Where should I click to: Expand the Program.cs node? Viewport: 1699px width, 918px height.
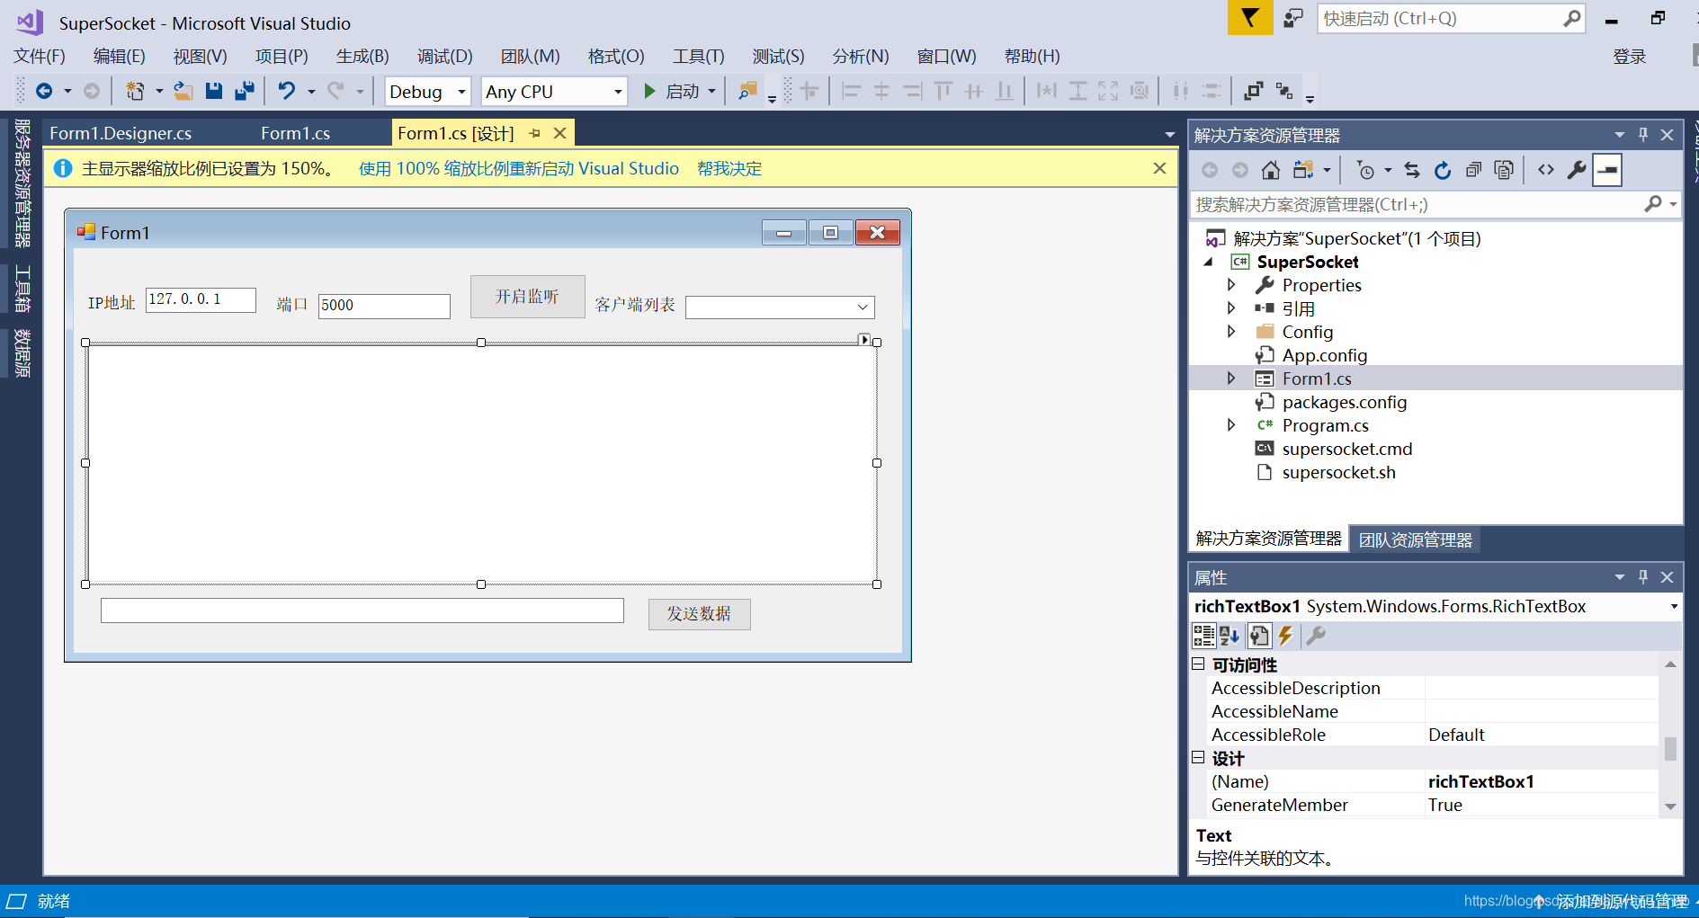pyautogui.click(x=1231, y=425)
